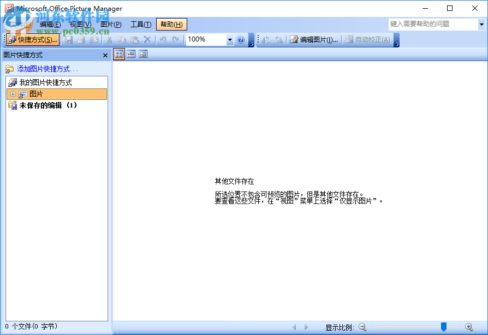Image resolution: width=488 pixels, height=335 pixels.
Task: Open the help search box dropdown arrow
Action: [481, 24]
